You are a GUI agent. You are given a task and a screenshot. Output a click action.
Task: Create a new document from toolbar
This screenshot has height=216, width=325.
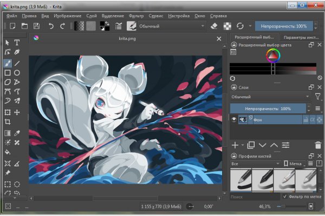point(12,26)
